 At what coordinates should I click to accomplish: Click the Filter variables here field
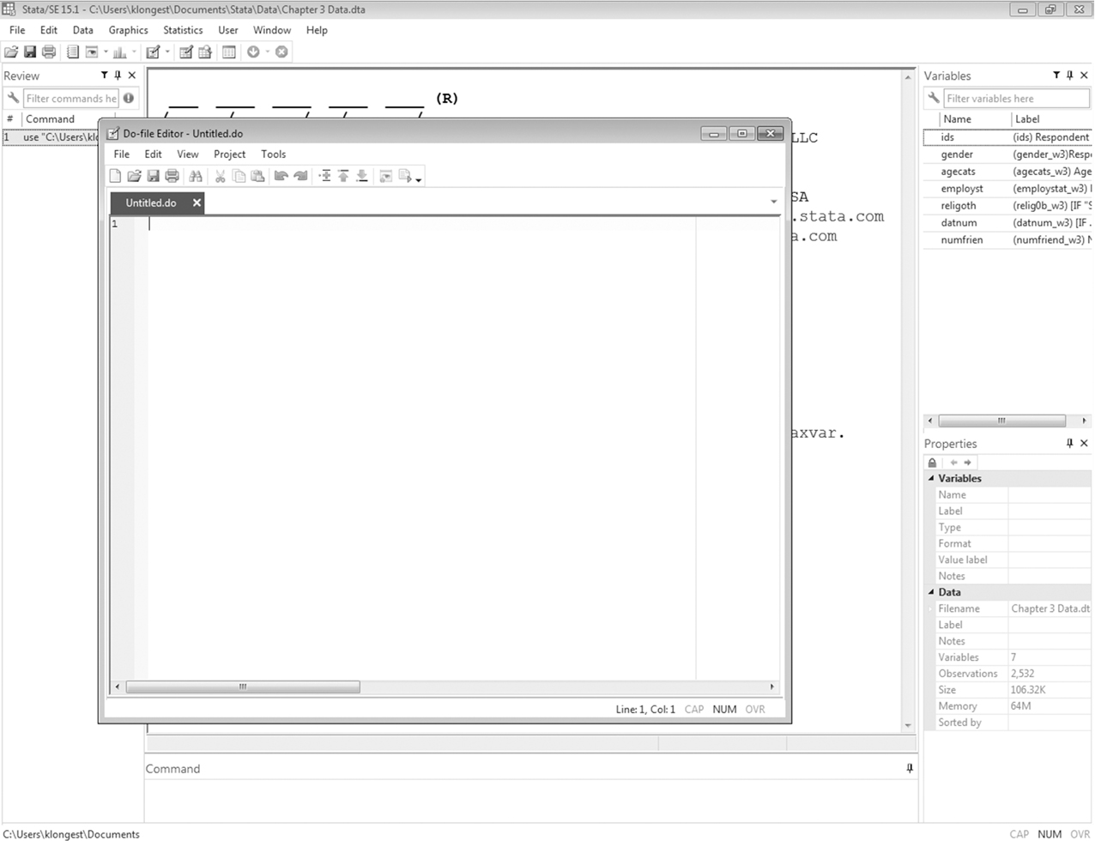click(1015, 99)
